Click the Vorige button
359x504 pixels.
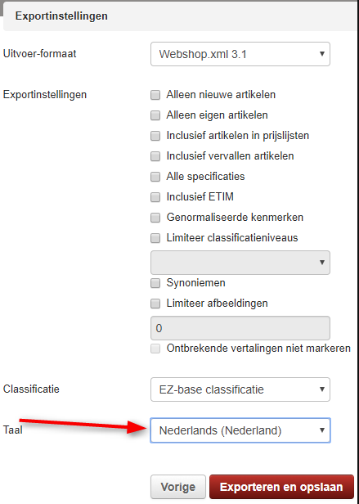tap(178, 487)
